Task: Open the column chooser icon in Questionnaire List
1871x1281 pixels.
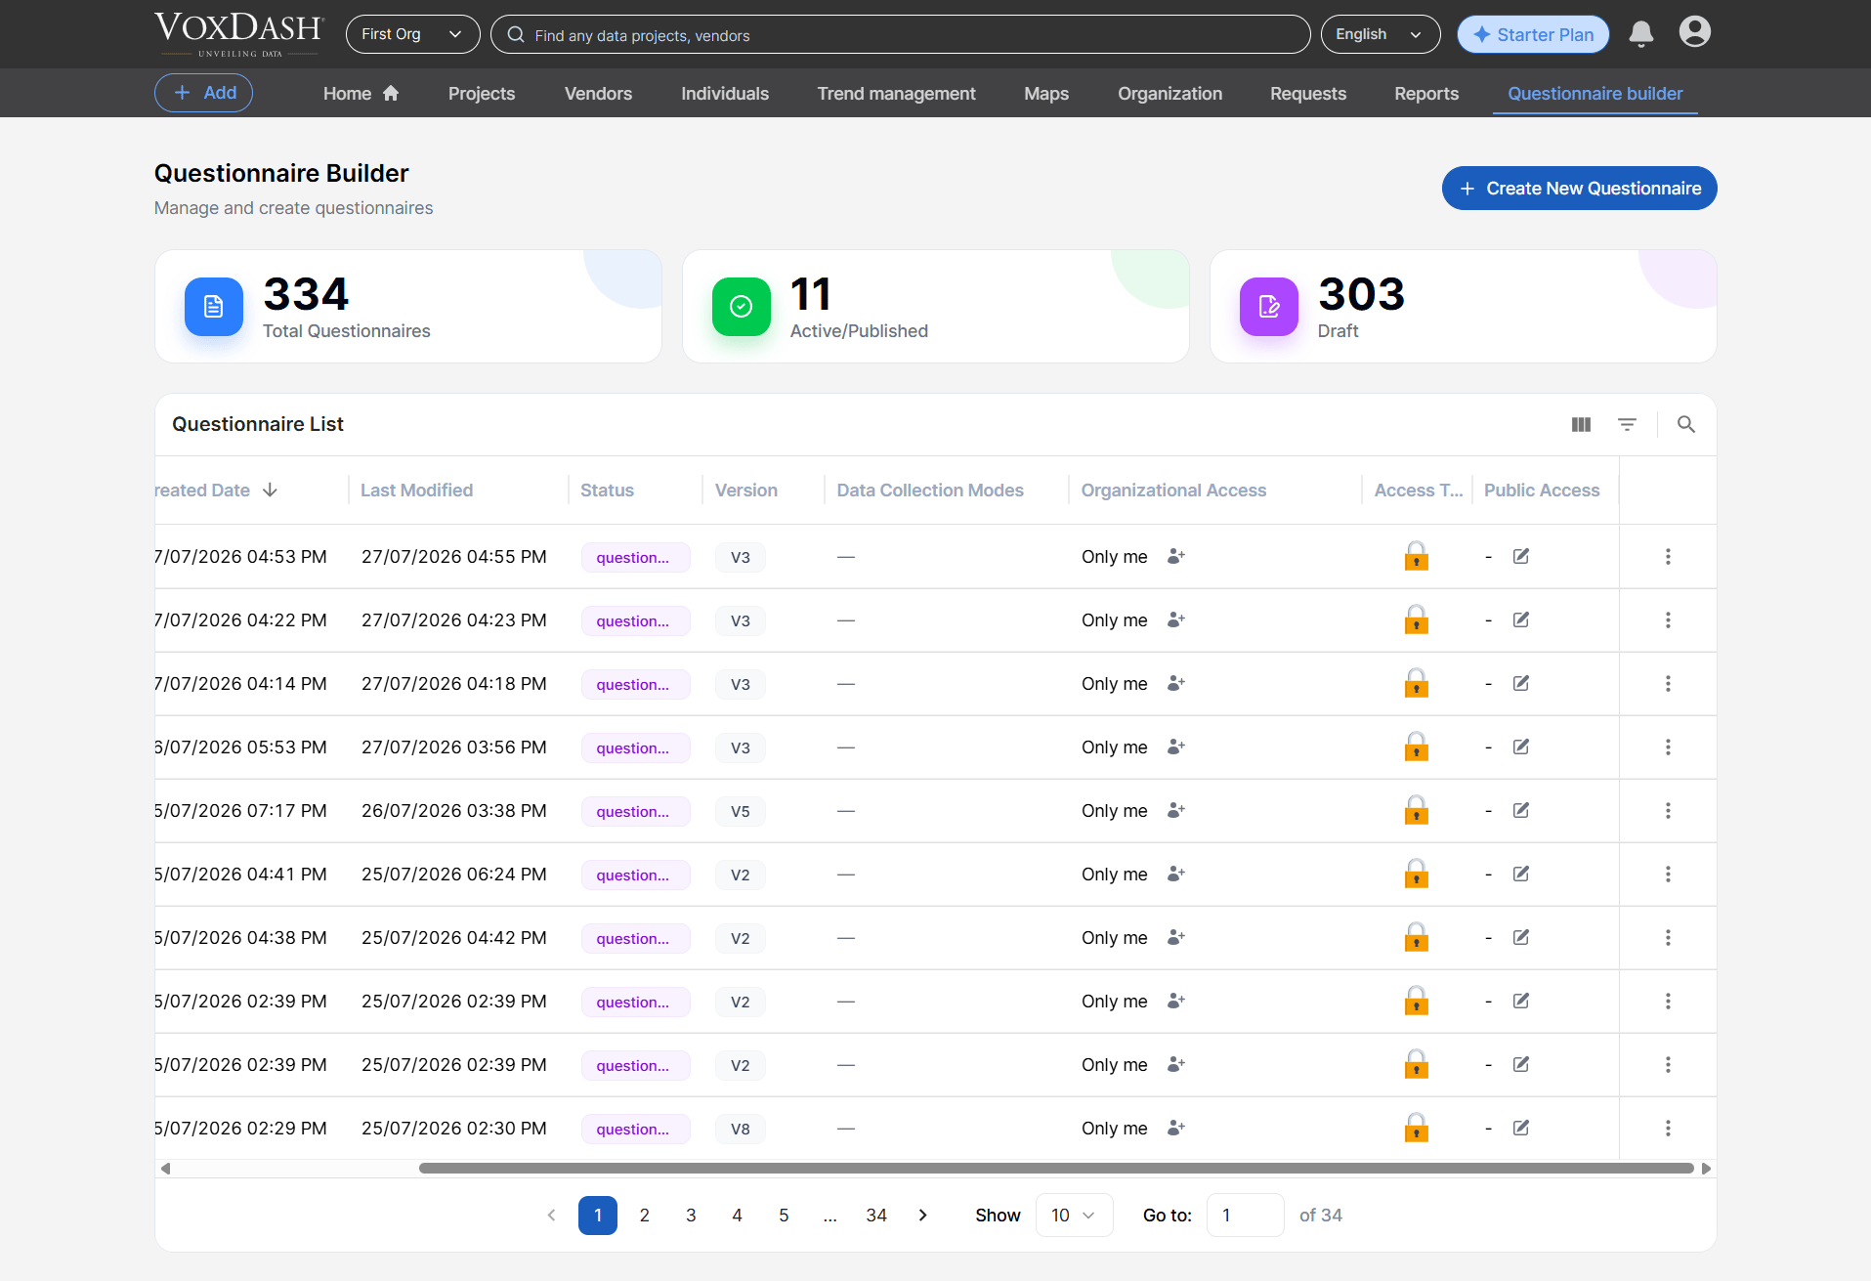Action: tap(1581, 424)
